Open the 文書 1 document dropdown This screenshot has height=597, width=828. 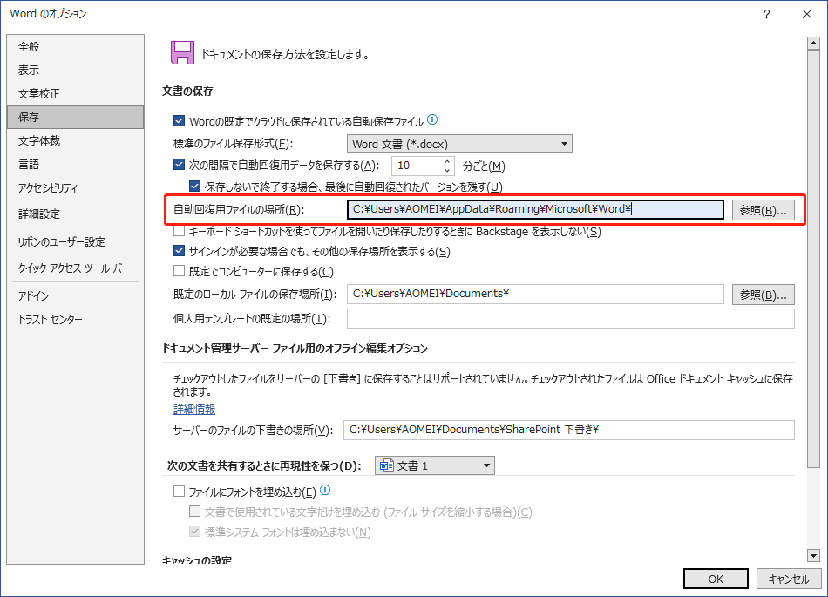tap(435, 465)
